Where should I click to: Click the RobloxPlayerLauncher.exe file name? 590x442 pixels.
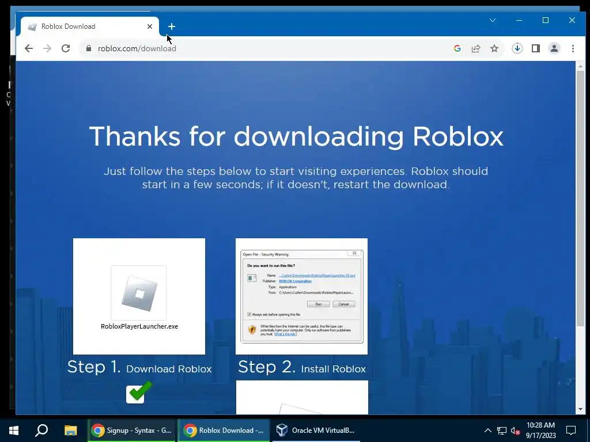tap(139, 326)
